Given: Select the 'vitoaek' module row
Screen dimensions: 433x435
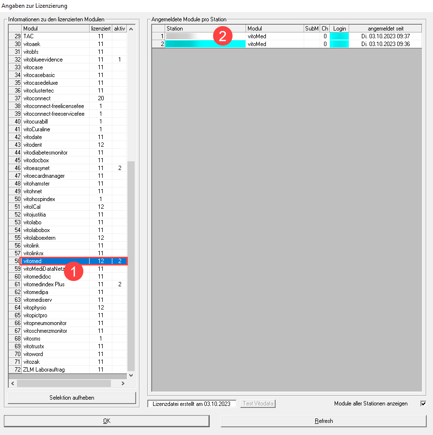Looking at the screenshot, I should [x=68, y=44].
